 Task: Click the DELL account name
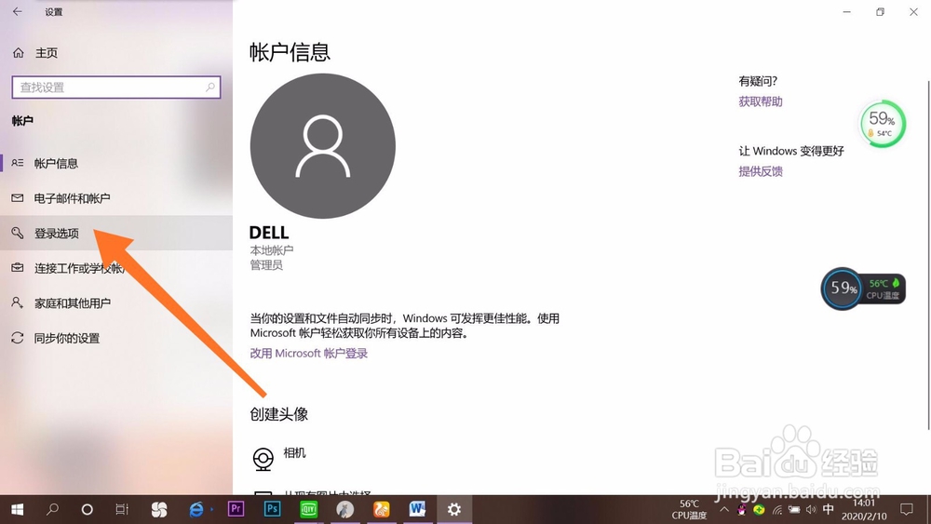[x=269, y=233]
